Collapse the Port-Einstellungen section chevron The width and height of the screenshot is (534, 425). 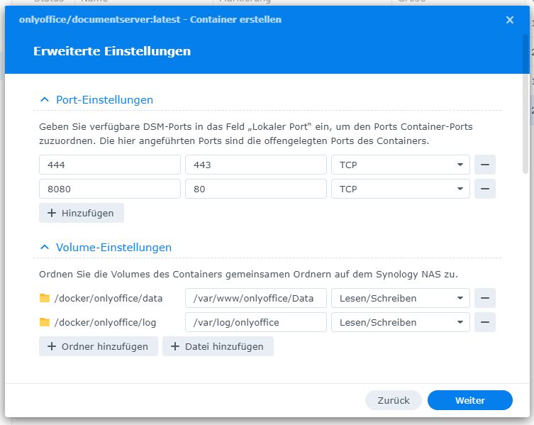[x=45, y=99]
